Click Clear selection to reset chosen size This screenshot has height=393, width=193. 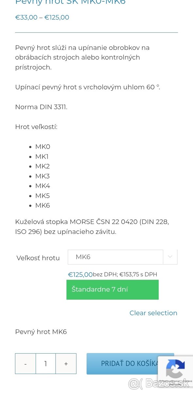pyautogui.click(x=153, y=313)
